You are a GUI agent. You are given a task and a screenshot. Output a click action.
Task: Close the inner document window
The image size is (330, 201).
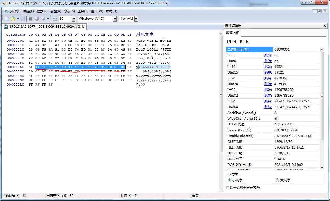[324, 11]
